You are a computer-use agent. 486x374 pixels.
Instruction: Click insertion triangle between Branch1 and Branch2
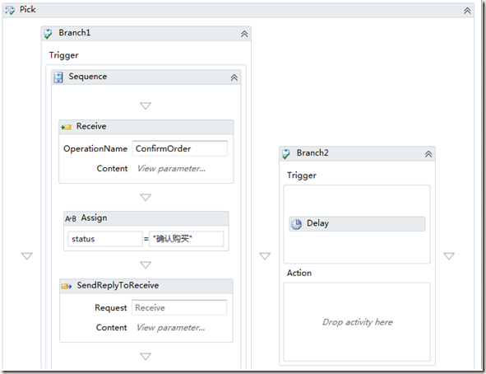tap(265, 256)
